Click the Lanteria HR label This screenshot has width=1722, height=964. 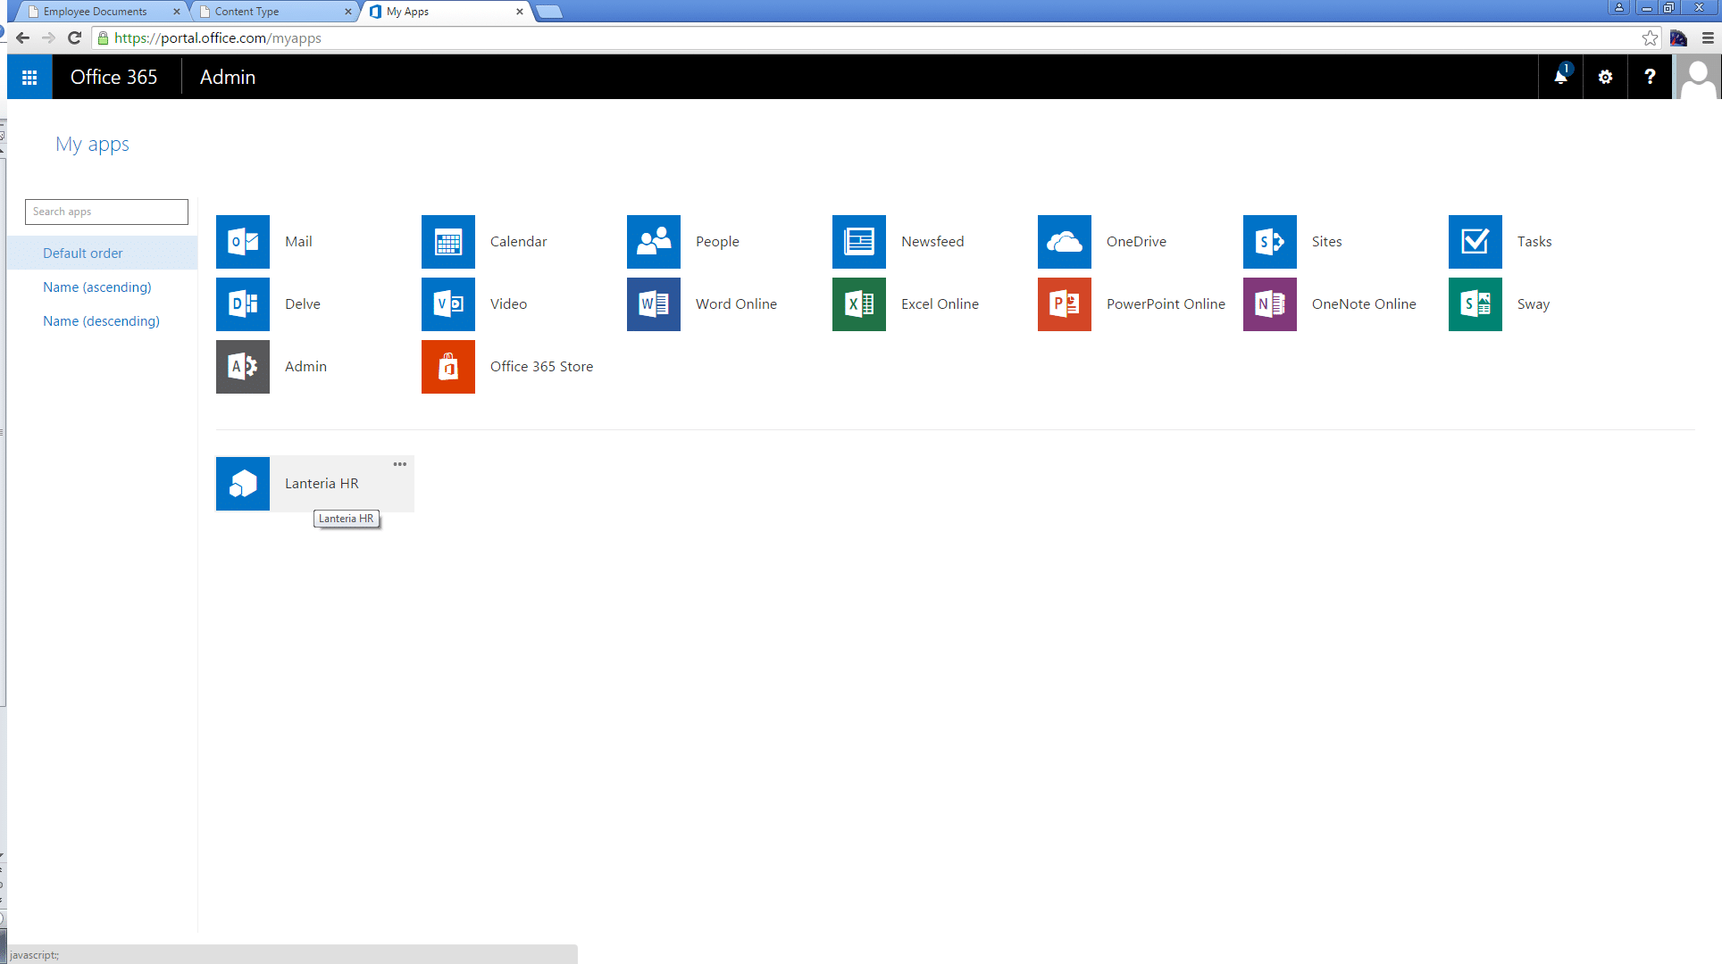(x=322, y=484)
